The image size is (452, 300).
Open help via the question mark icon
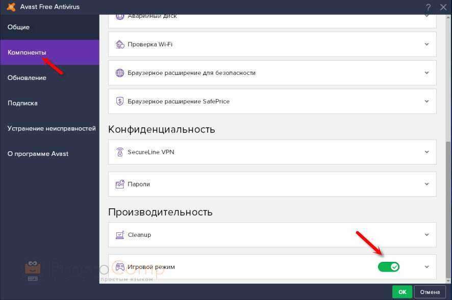point(428,7)
